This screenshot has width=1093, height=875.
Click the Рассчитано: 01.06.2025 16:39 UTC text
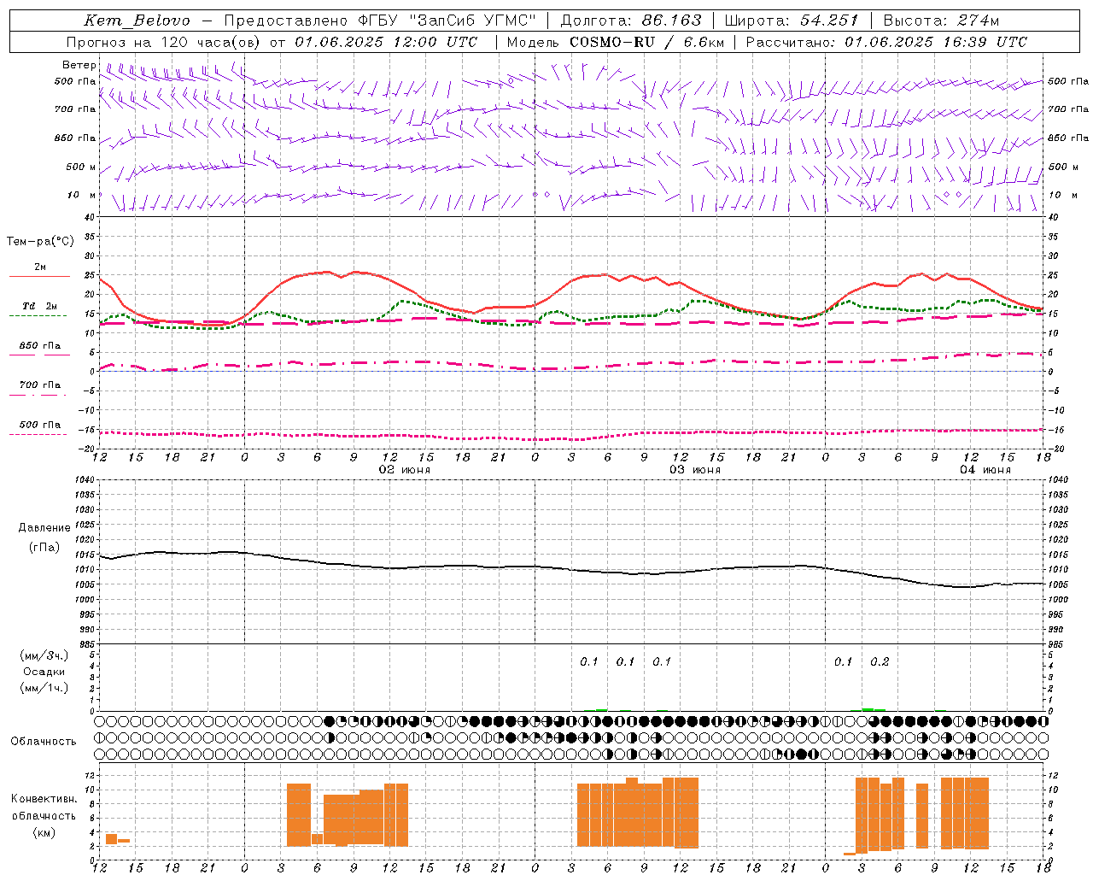[x=886, y=42]
